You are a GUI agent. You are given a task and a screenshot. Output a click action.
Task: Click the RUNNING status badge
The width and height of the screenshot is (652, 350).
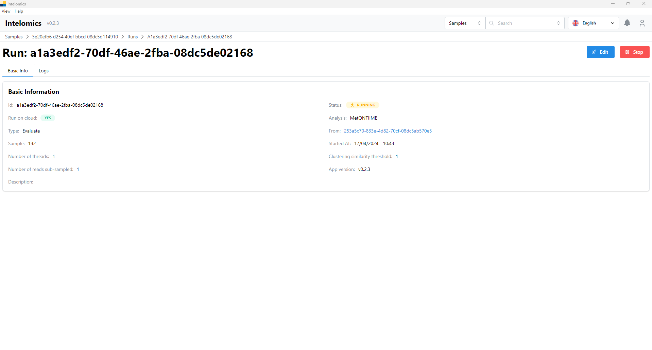point(362,105)
